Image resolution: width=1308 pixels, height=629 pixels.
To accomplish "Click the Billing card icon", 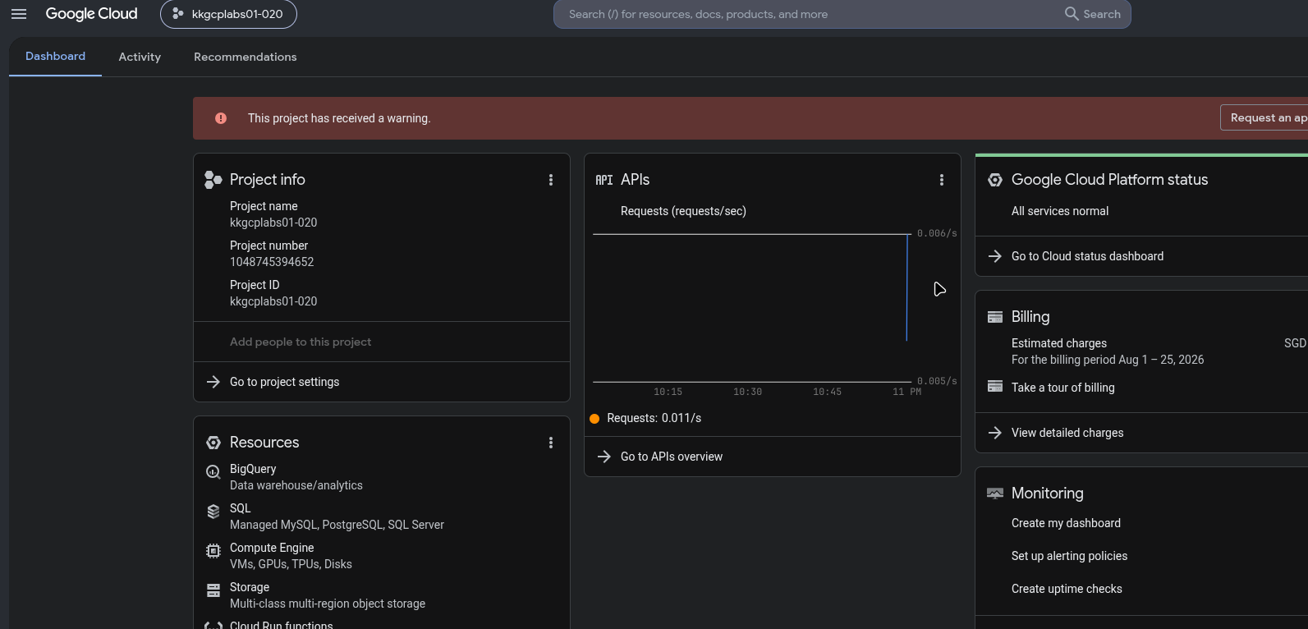I will point(995,317).
